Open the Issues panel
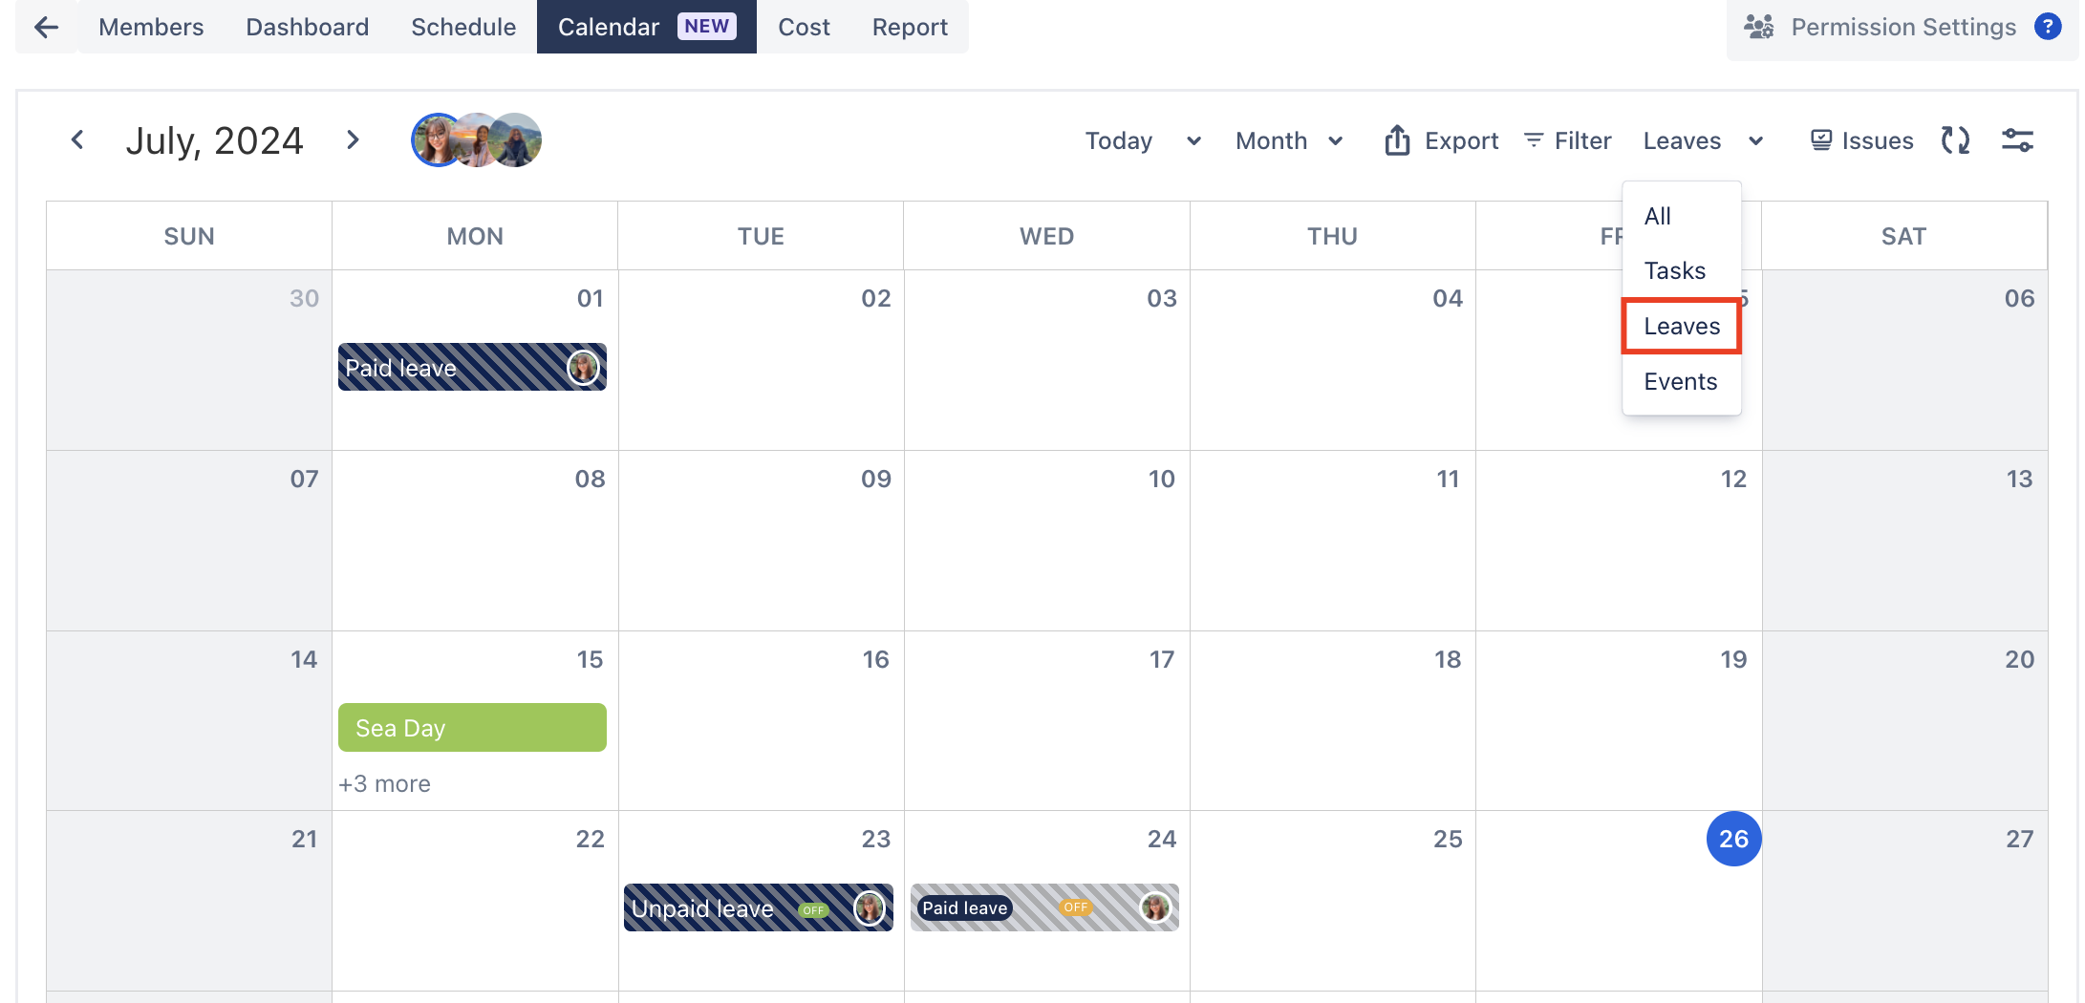 click(1861, 140)
